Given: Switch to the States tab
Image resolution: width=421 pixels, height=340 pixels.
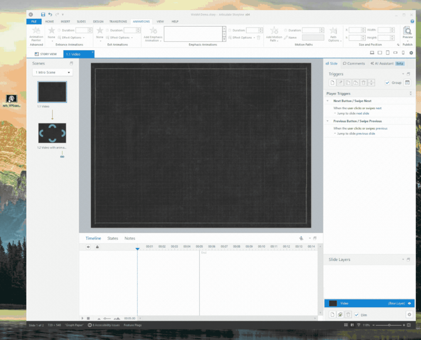Looking at the screenshot, I should coord(113,238).
